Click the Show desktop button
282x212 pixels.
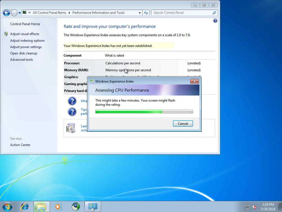(x=280, y=206)
